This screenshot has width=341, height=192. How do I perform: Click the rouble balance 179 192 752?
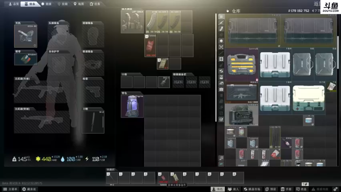click(299, 11)
